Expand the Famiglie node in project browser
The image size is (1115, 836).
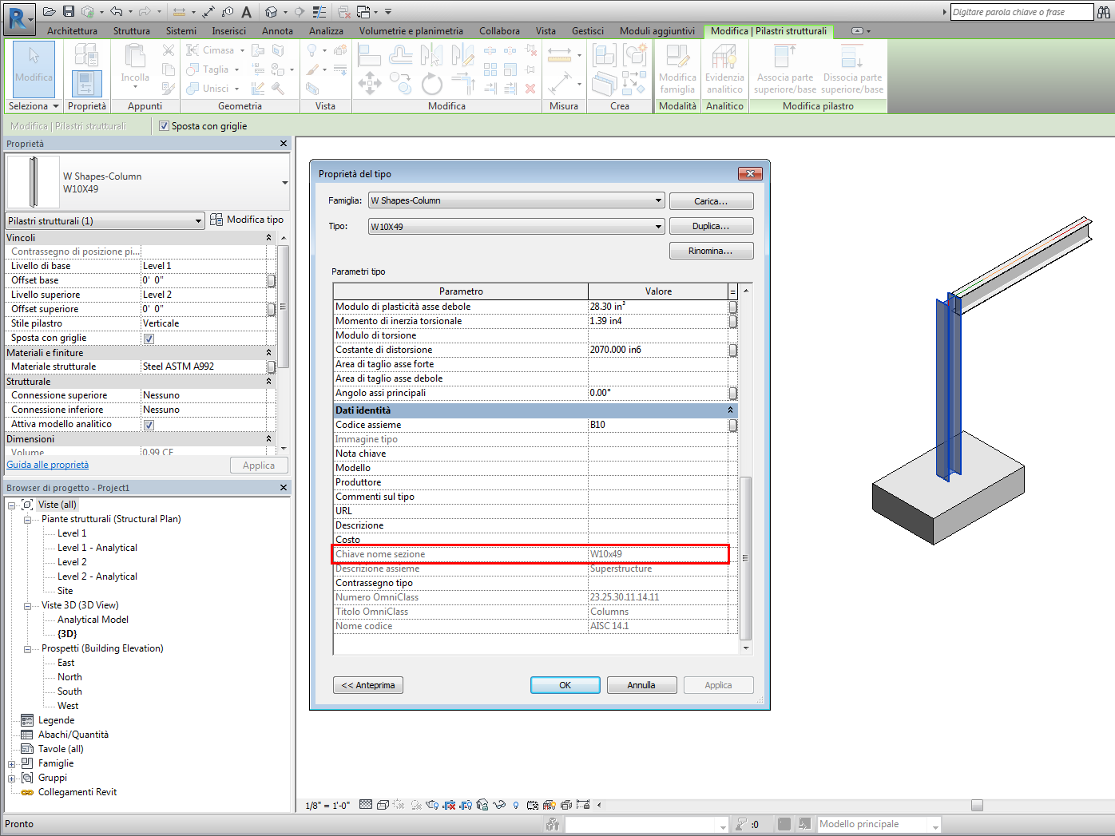pyautogui.click(x=12, y=763)
